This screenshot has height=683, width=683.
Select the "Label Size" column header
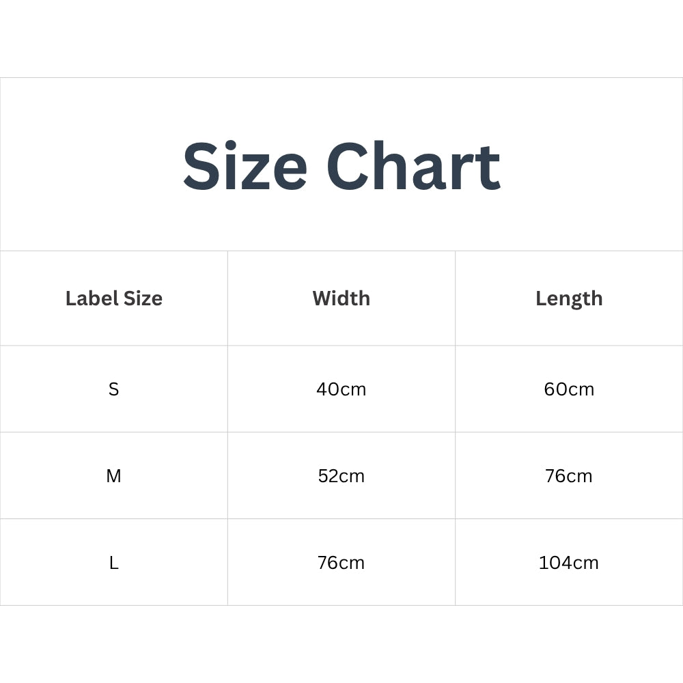coord(114,298)
